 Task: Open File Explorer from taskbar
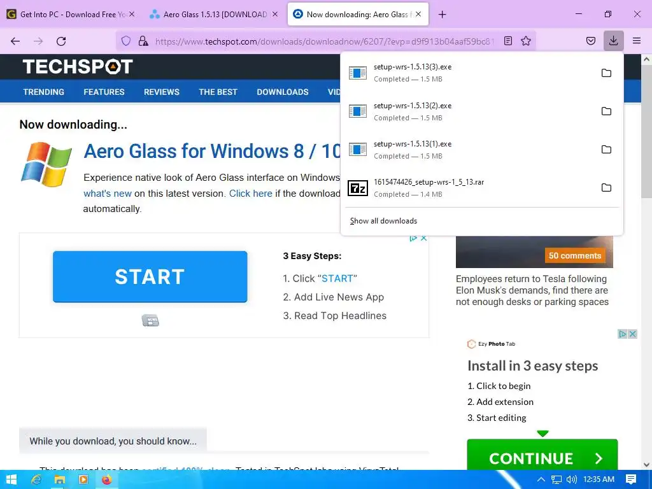point(60,479)
